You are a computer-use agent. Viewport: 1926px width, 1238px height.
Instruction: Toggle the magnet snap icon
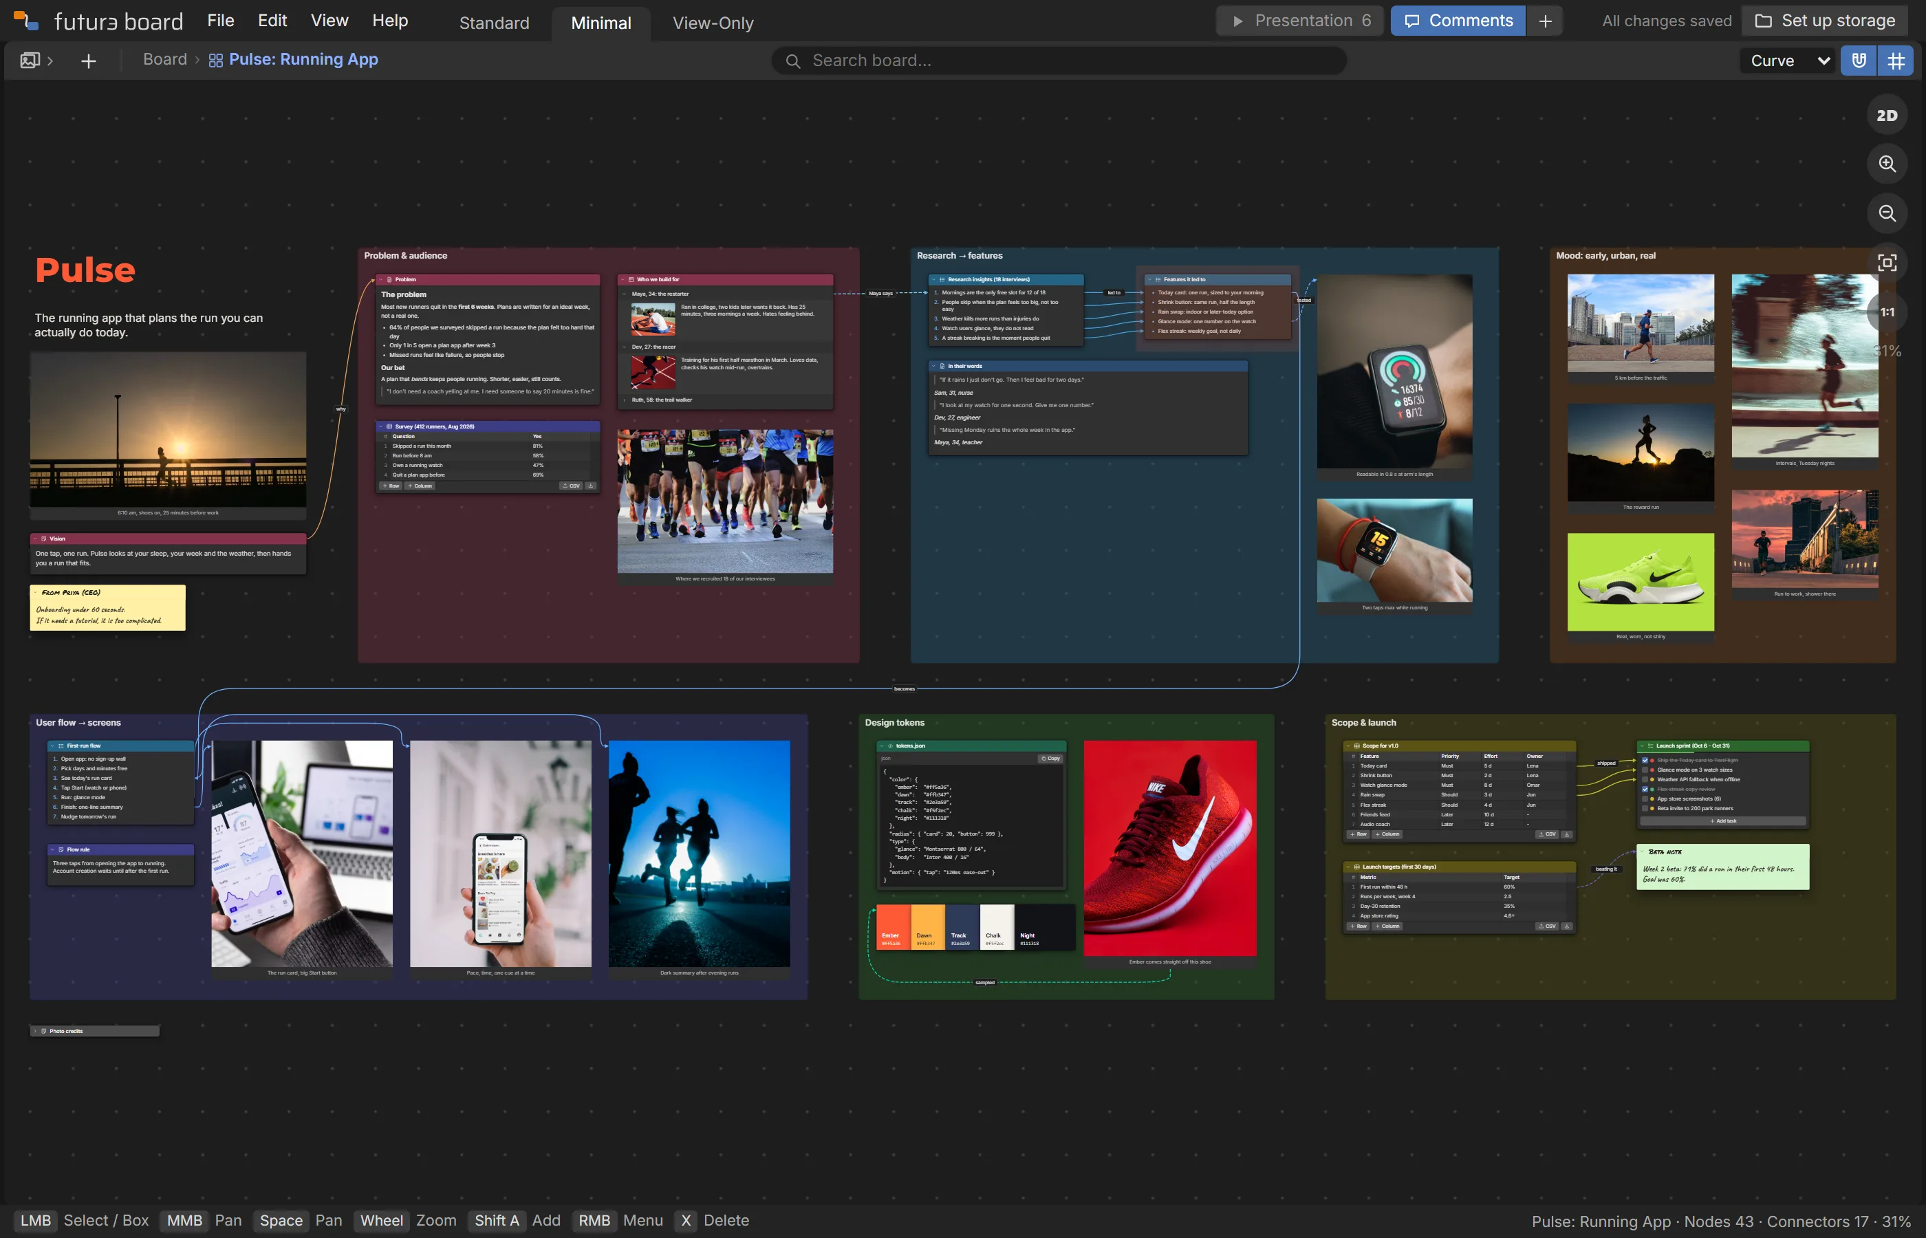click(1859, 61)
